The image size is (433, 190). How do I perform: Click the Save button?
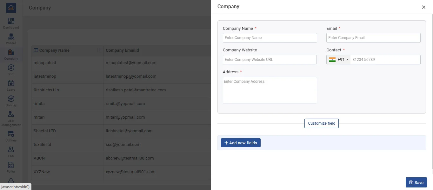point(416,182)
